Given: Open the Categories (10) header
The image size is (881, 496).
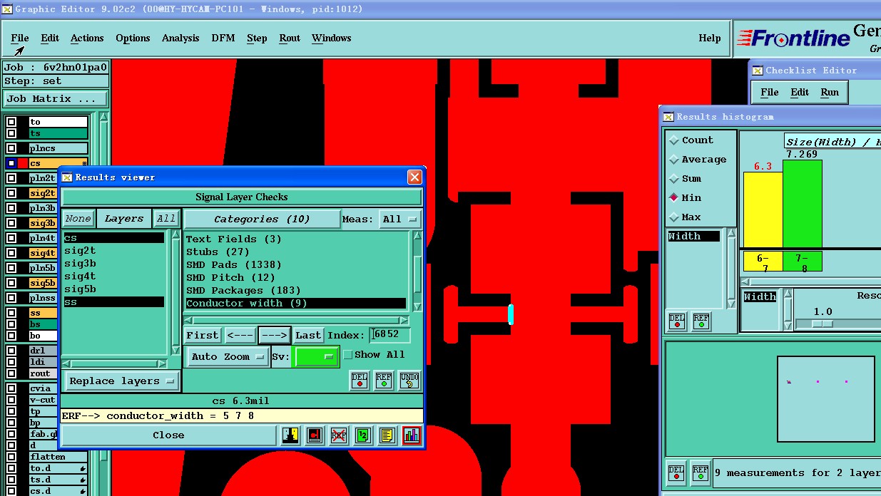Looking at the screenshot, I should click(262, 219).
